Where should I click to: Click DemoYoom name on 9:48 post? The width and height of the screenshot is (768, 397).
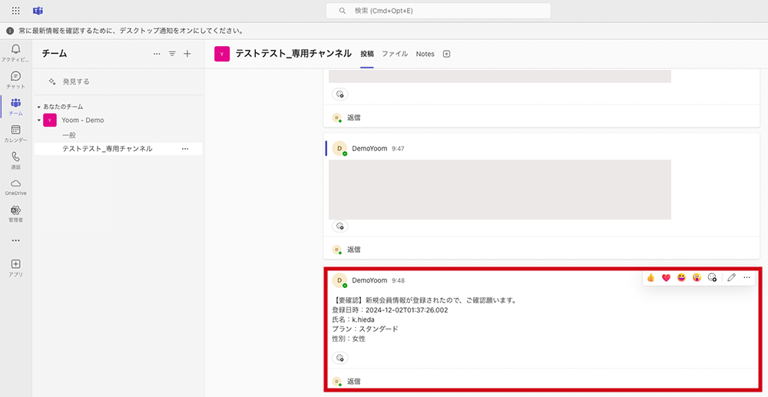369,280
